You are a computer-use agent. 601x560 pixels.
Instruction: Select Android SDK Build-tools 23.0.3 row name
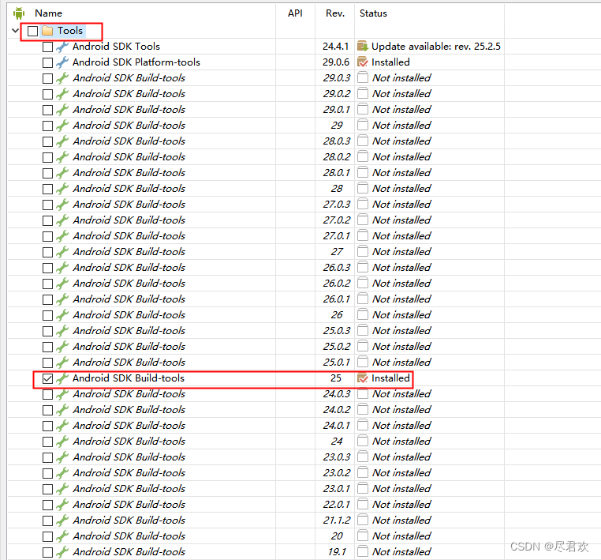pyautogui.click(x=129, y=457)
